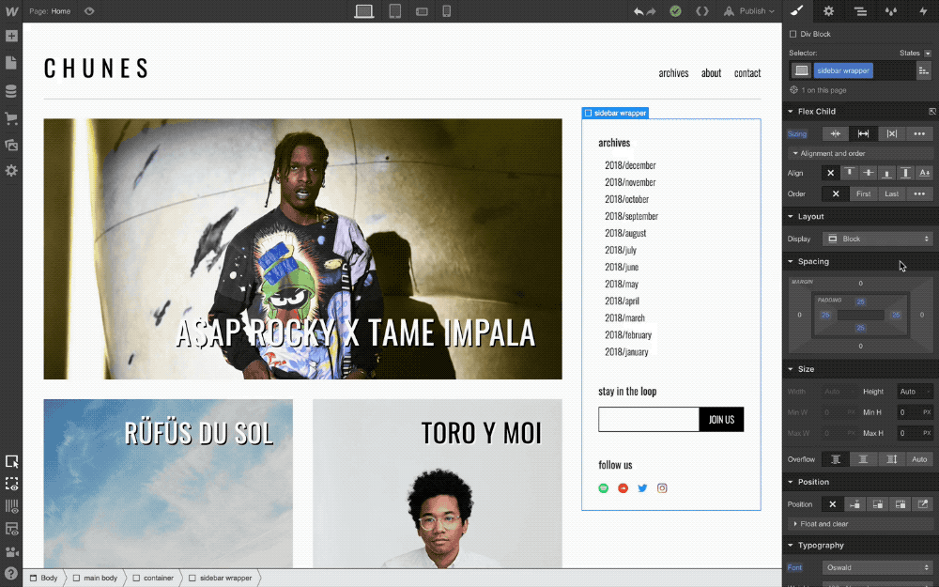Switch to the Style Manager tab
The height and width of the screenshot is (587, 939).
tap(892, 10)
